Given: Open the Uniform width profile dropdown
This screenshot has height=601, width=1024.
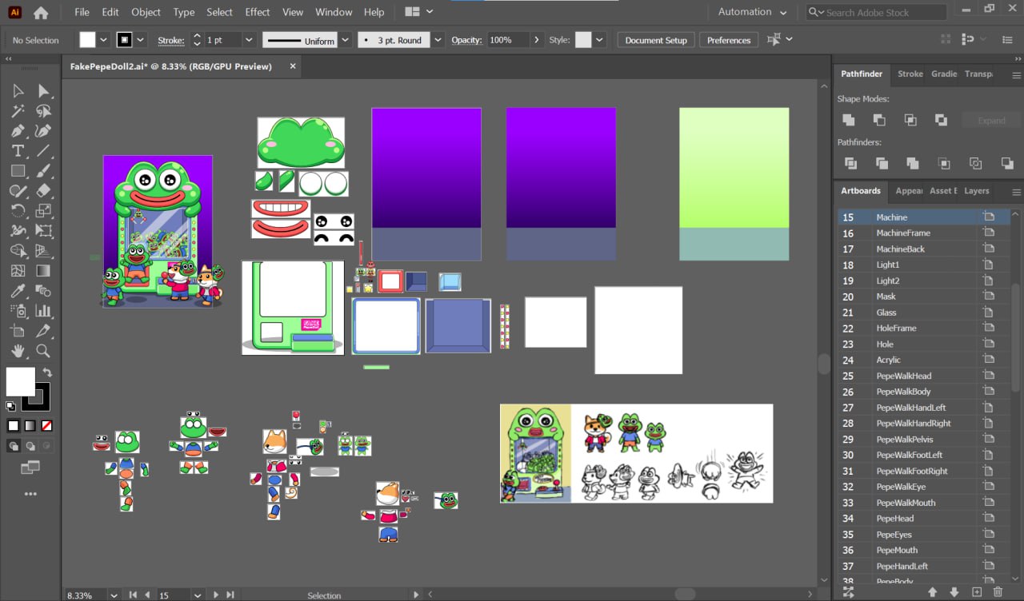Looking at the screenshot, I should tap(346, 40).
